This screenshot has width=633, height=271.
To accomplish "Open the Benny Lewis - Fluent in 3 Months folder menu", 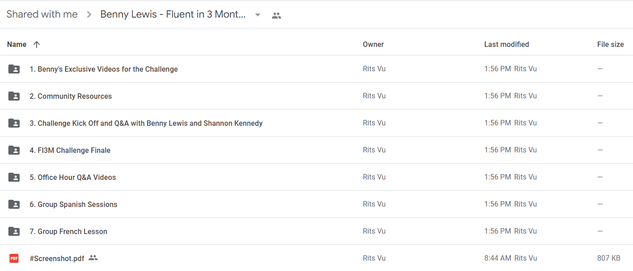I will [x=173, y=14].
